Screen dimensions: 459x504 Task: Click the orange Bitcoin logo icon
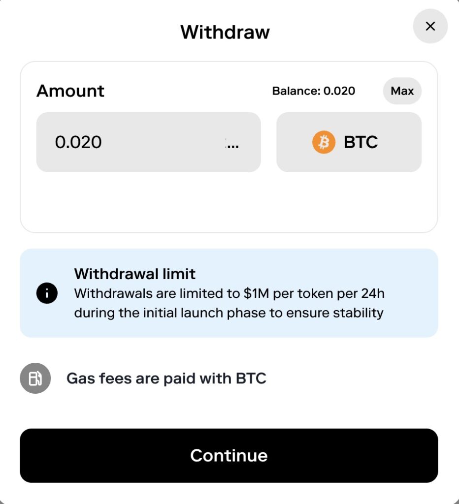coord(324,142)
